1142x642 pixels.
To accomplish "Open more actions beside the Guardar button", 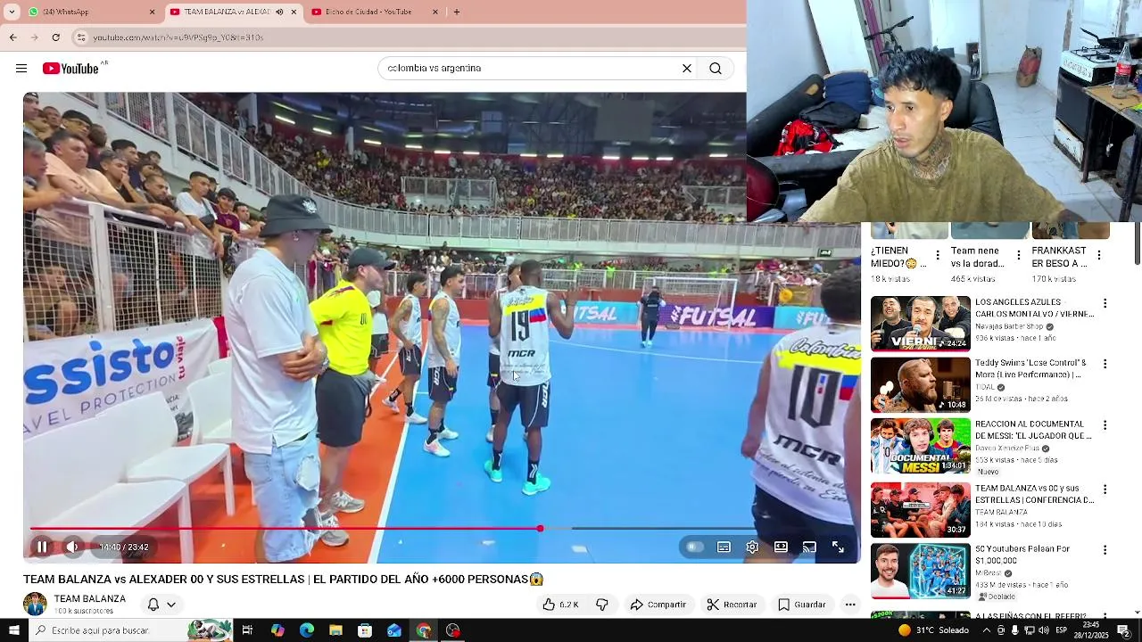I will pos(850,605).
